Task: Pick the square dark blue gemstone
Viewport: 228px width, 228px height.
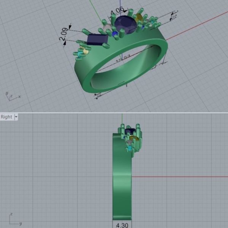Action: tap(97, 39)
